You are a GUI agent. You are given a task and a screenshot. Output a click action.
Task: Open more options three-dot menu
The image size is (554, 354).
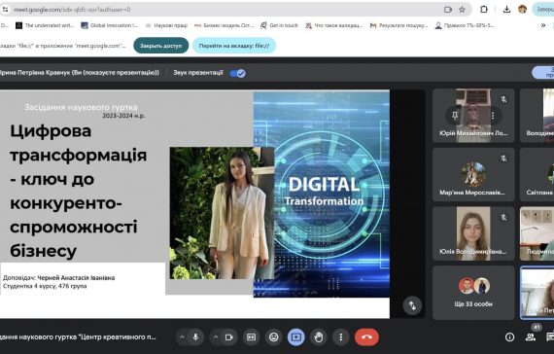coord(341,337)
